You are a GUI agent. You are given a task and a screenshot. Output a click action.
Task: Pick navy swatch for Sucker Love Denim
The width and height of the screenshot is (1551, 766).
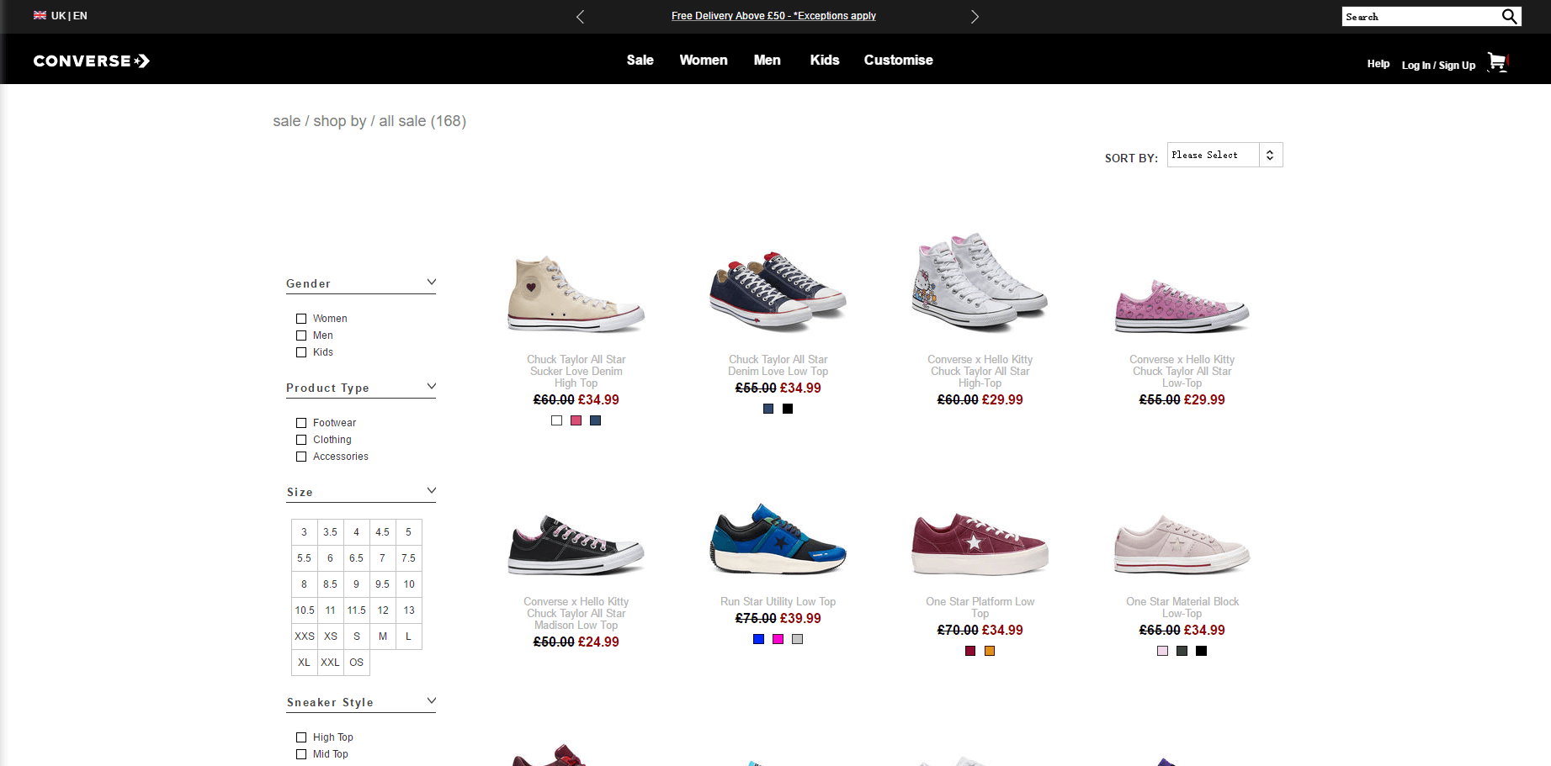pos(595,420)
